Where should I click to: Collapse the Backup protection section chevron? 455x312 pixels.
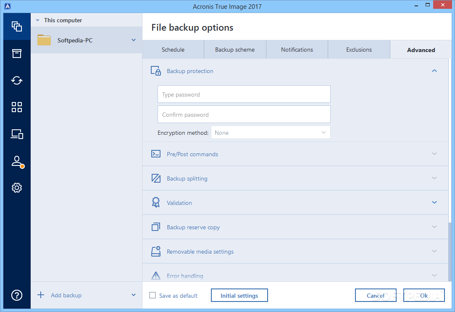pos(434,71)
